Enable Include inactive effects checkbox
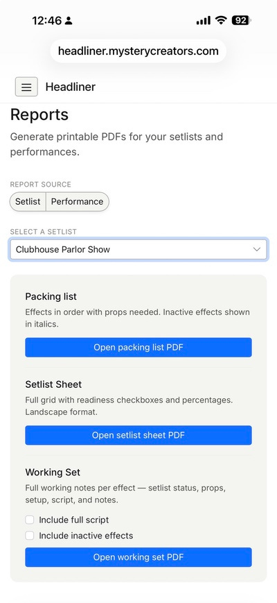Screen dimensions: 277x603 pyautogui.click(x=30, y=535)
